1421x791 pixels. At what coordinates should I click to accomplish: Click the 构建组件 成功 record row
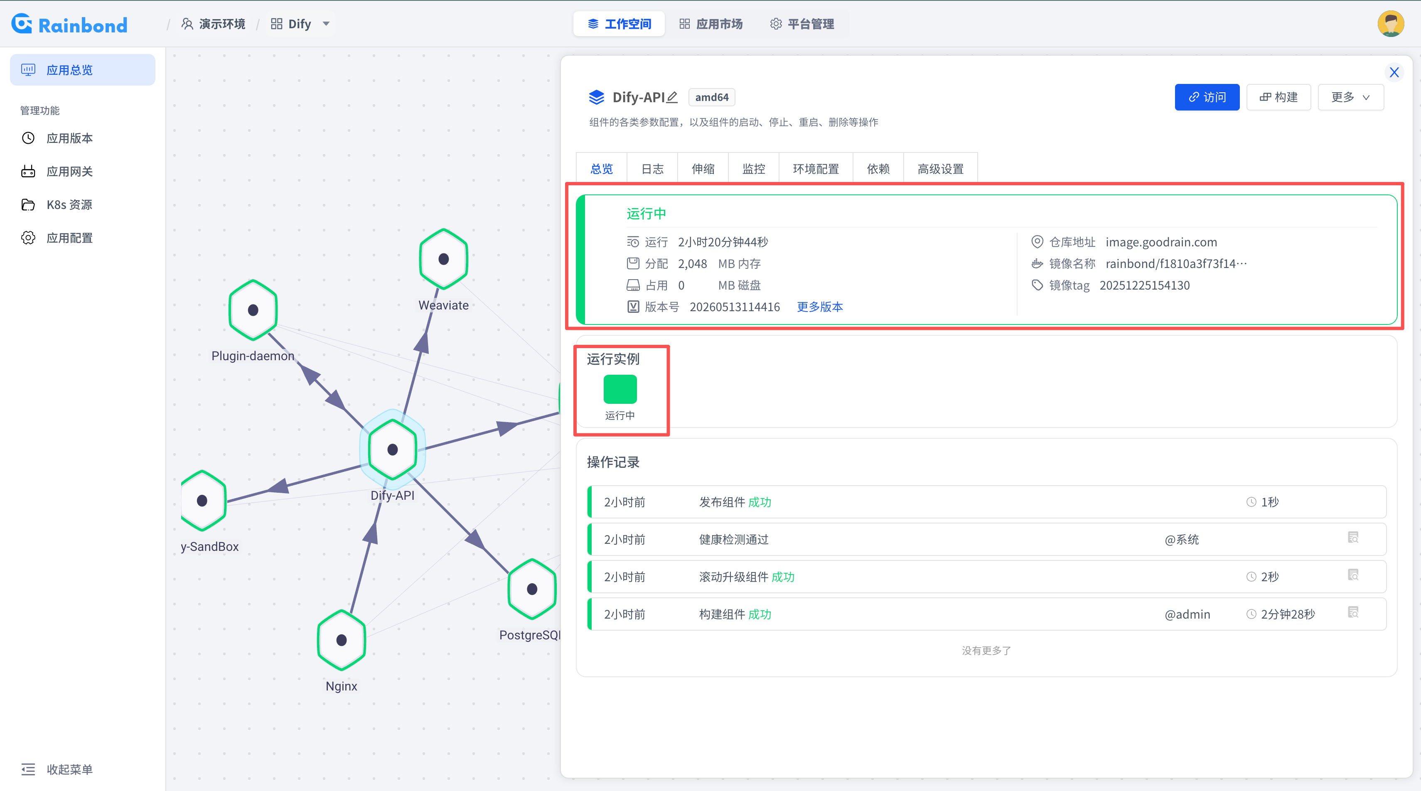[x=986, y=614]
